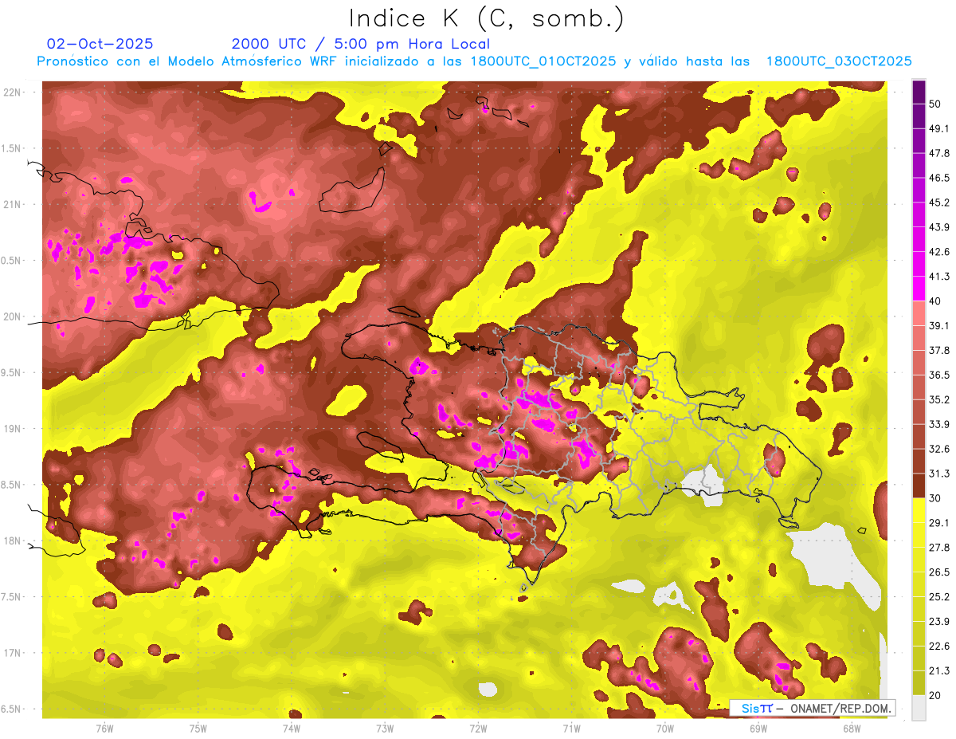Click the SisTT - ONAMET/REP.DOM. credit box
Image resolution: width=956 pixels, height=739 pixels.
pos(812,708)
